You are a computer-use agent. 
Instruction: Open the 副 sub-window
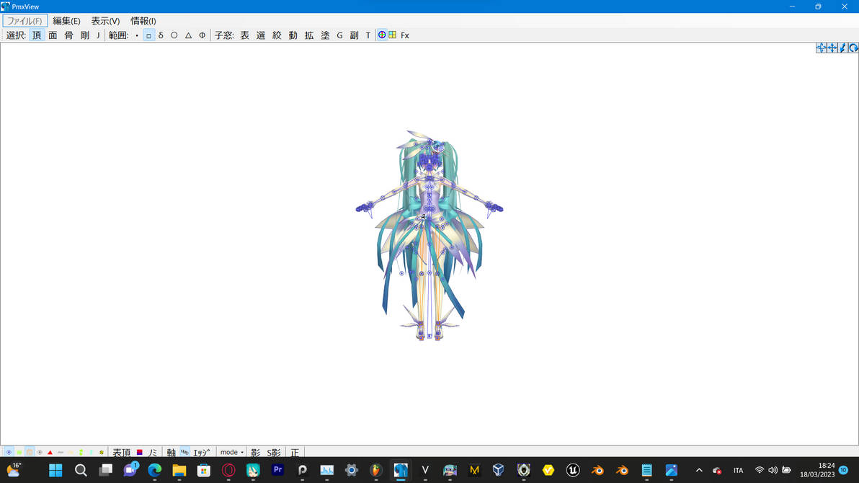tap(354, 35)
